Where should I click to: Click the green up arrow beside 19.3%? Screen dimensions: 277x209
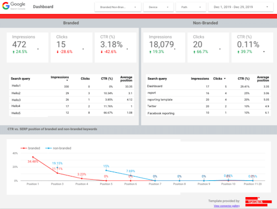(x=150, y=52)
